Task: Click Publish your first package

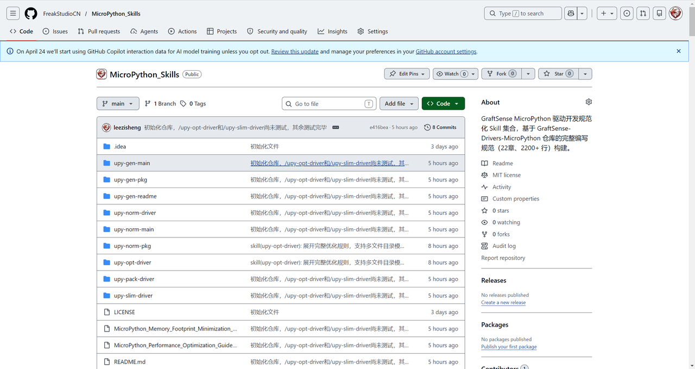Action: pyautogui.click(x=509, y=347)
